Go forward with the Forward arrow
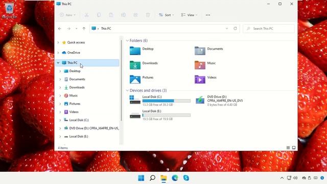 coord(68,29)
